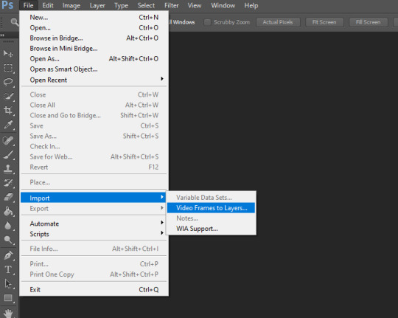
Task: Open the Layer menu
Action: coord(97,5)
